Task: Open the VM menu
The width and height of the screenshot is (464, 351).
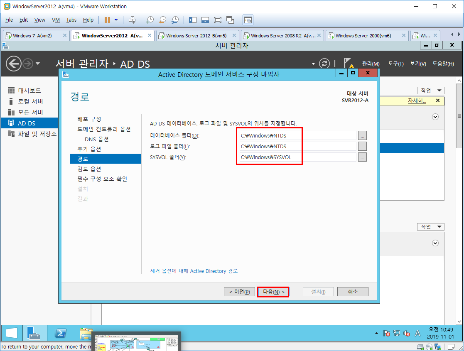Action: (56, 20)
